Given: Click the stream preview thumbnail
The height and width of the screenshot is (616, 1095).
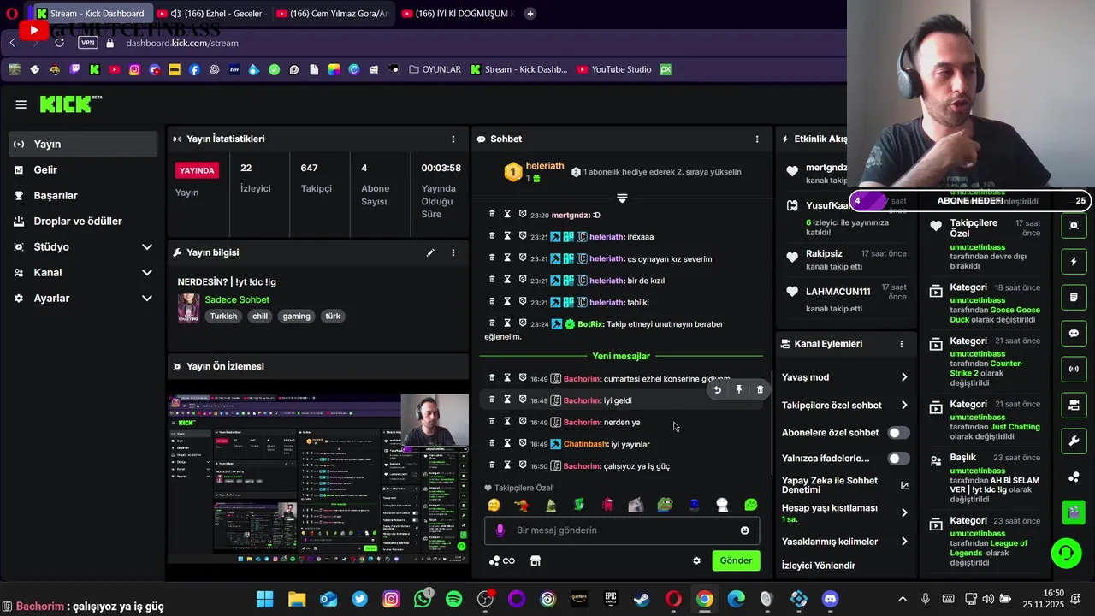Looking at the screenshot, I should (x=318, y=477).
